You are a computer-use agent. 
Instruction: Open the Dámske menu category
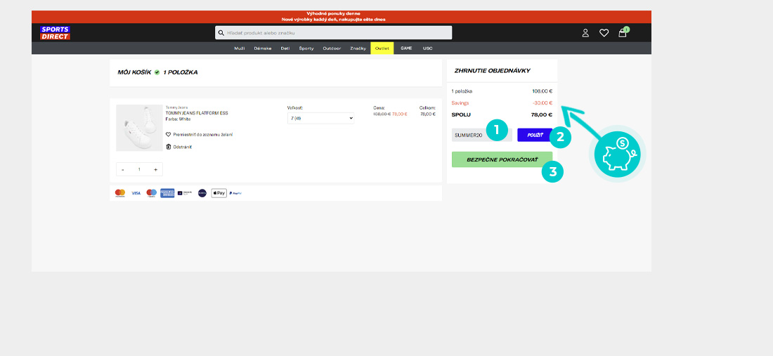[263, 48]
